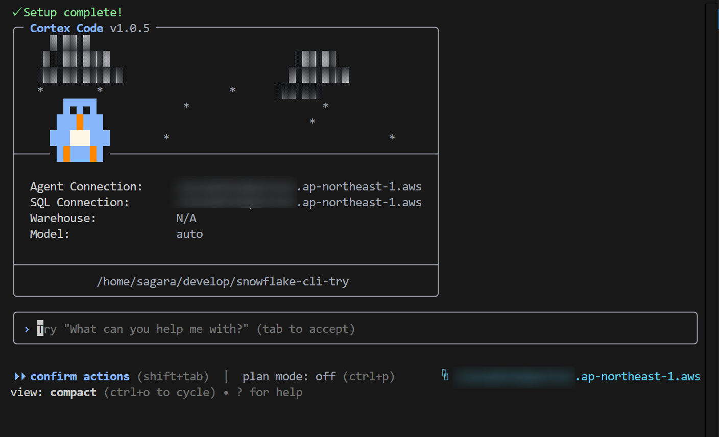
Task: Click the "Model:" label
Action: (50, 234)
